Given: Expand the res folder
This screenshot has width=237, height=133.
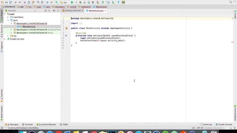Looking at the screenshot, I should pos(8,36).
